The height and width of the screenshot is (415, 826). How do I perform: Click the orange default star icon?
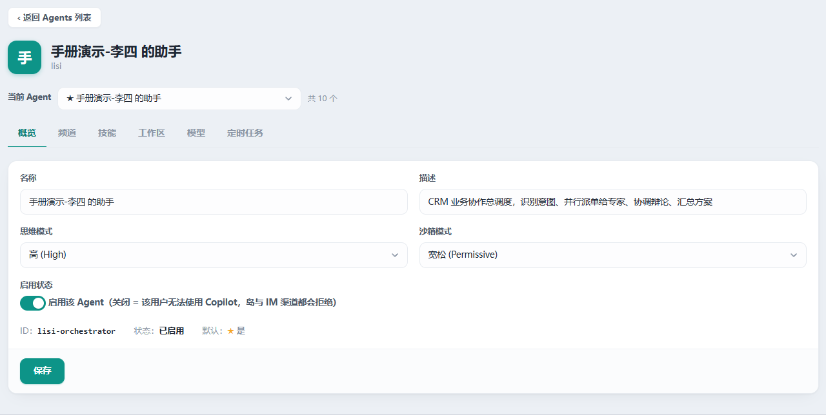pos(230,331)
